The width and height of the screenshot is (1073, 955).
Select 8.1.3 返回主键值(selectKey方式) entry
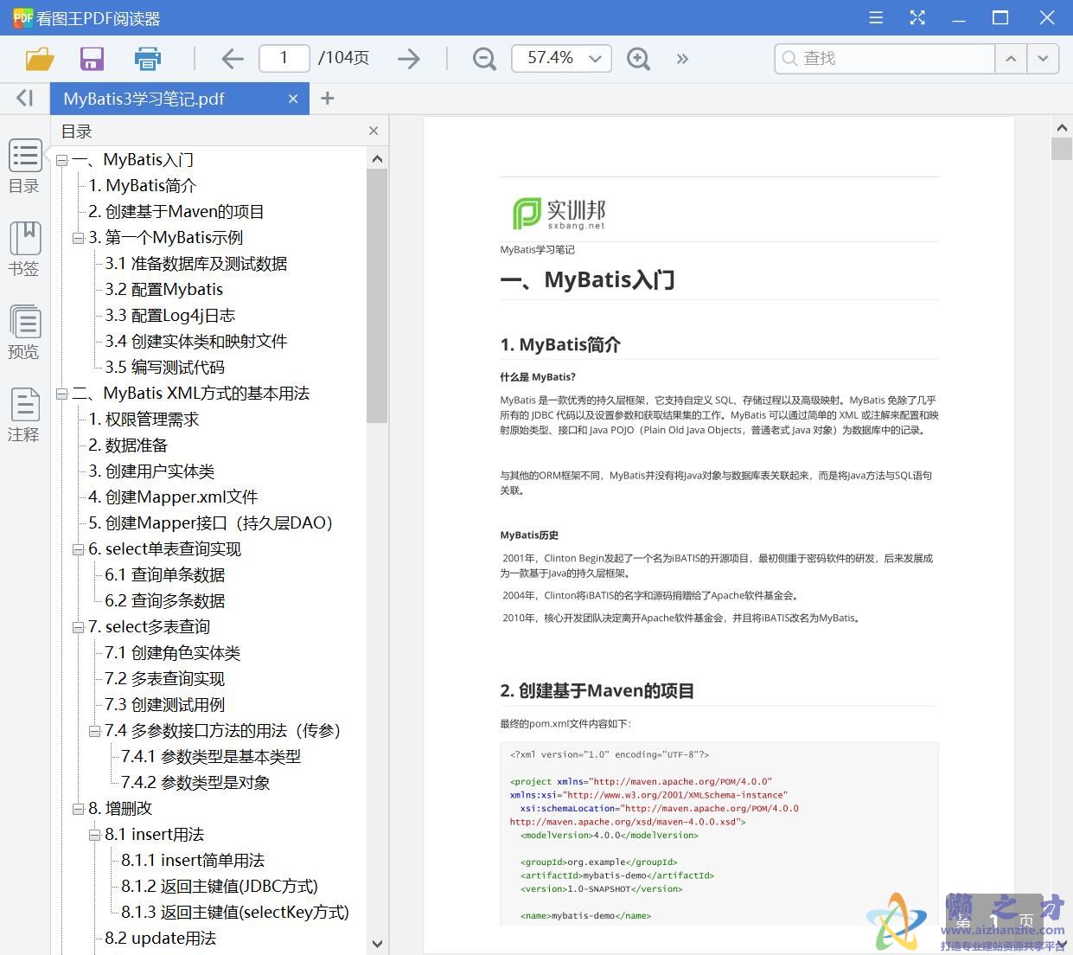235,913
